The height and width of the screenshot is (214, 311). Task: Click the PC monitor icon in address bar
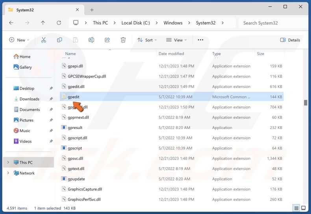pyautogui.click(x=76, y=22)
